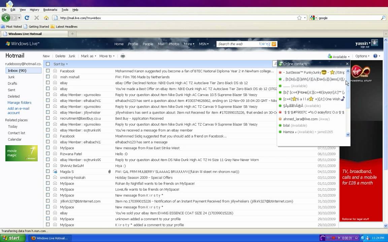The height and width of the screenshot is (242, 388).
Task: Open the MSN dropdown in header
Action: [204, 44]
